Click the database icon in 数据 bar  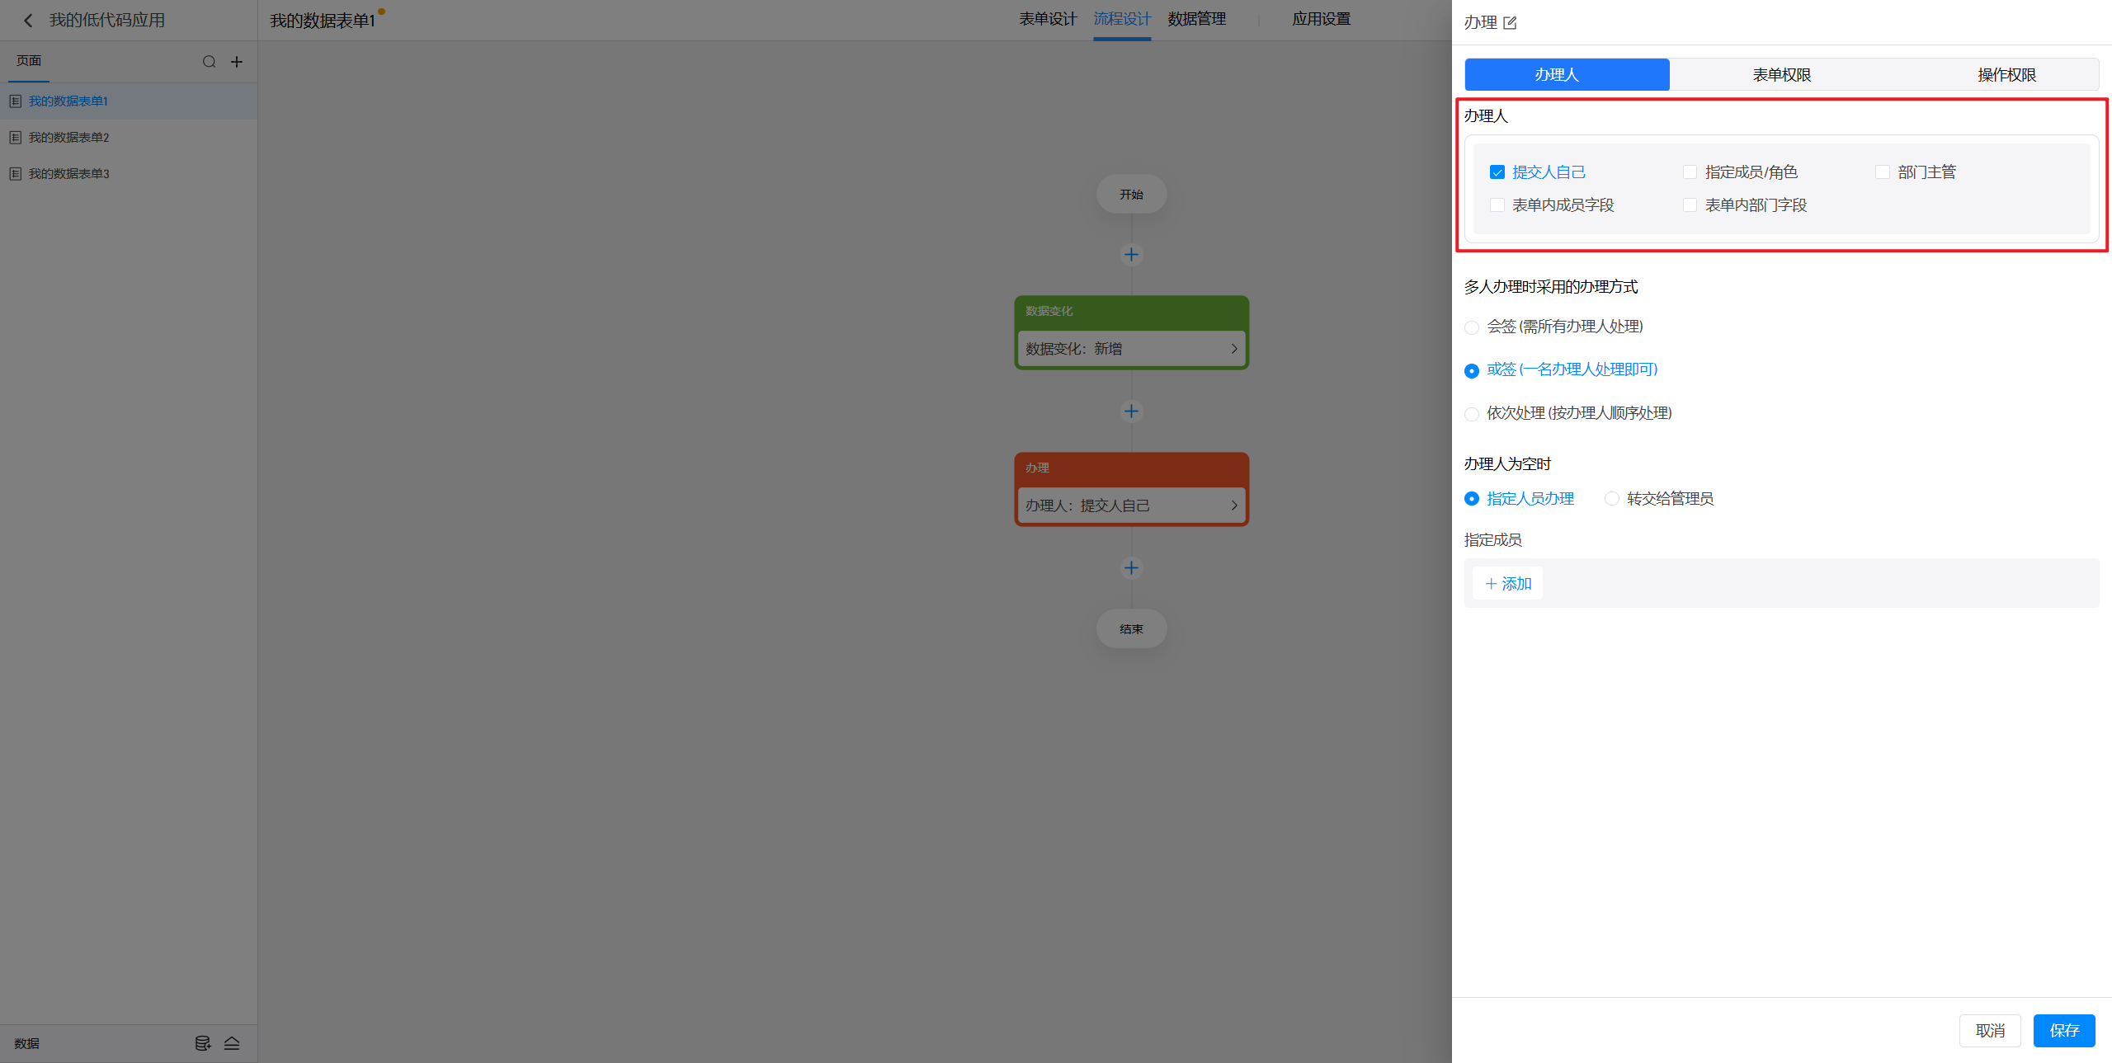202,1043
